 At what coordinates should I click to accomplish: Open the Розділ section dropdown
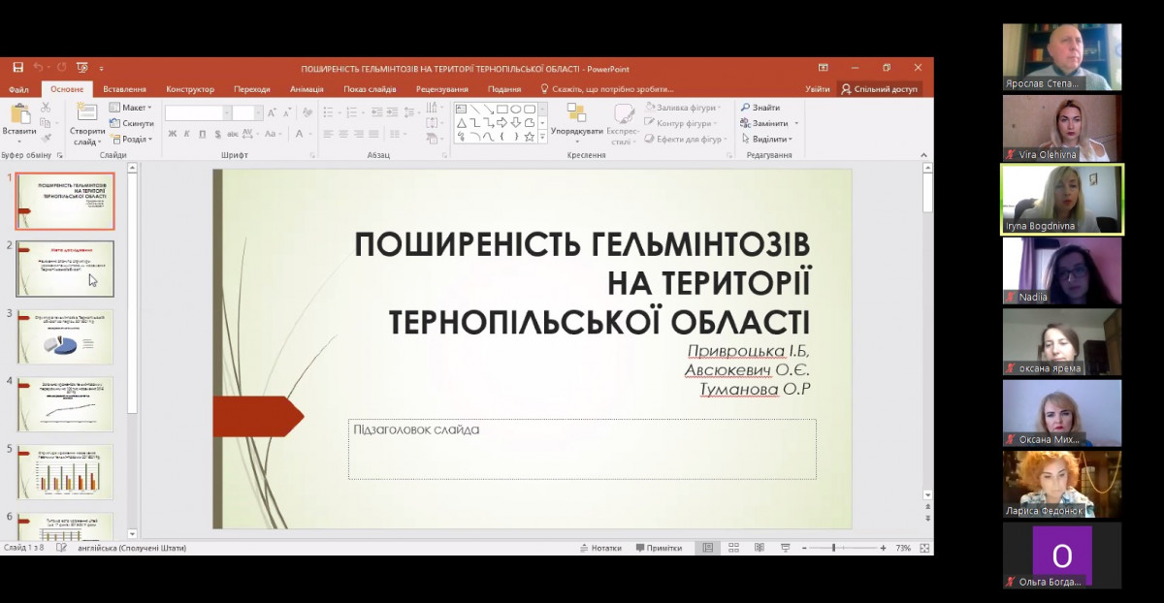pyautogui.click(x=131, y=139)
